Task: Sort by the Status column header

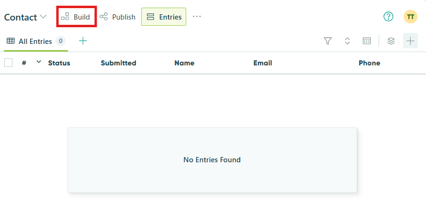Action: [x=59, y=63]
